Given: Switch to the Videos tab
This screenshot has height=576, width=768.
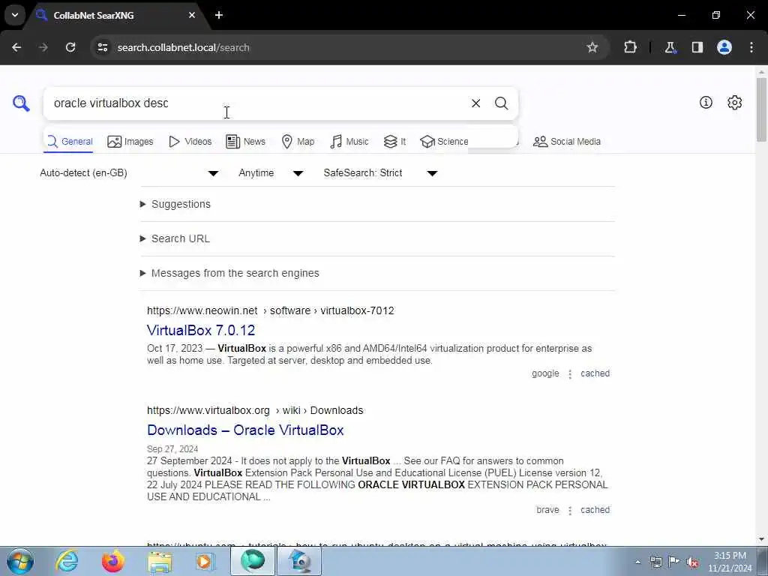Looking at the screenshot, I should click(x=190, y=142).
